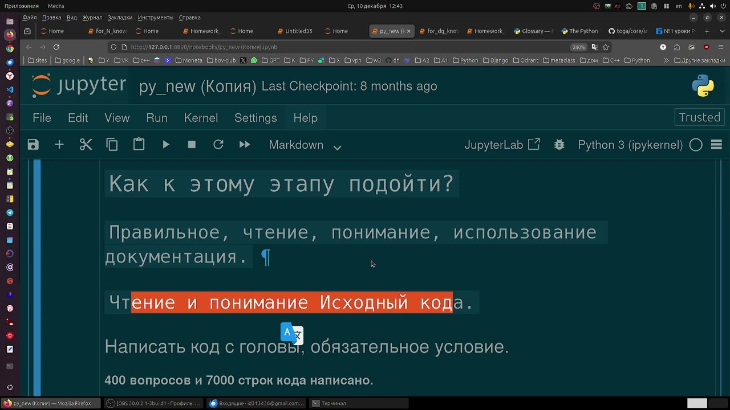Image resolution: width=730 pixels, height=410 pixels.
Task: Open the Jupyter Kernel menu
Action: (201, 117)
